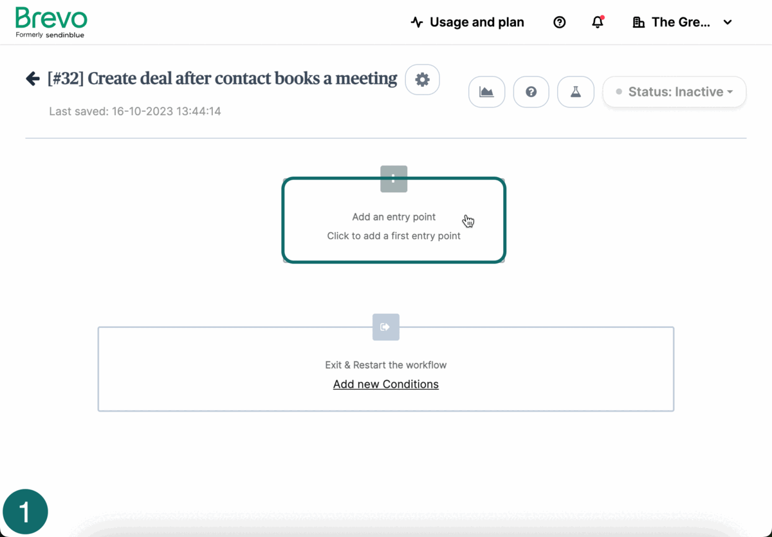Click the Exit & Restart the workflow text

[386, 365]
